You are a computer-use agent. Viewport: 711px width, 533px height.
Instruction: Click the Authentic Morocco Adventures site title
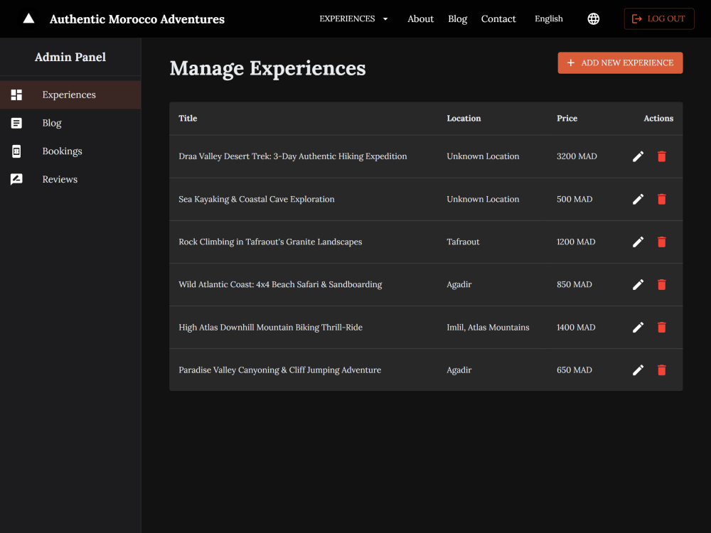pos(137,19)
